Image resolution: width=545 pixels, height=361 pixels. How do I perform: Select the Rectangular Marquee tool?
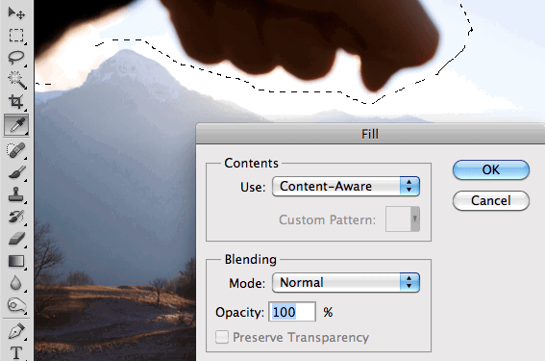(16, 36)
